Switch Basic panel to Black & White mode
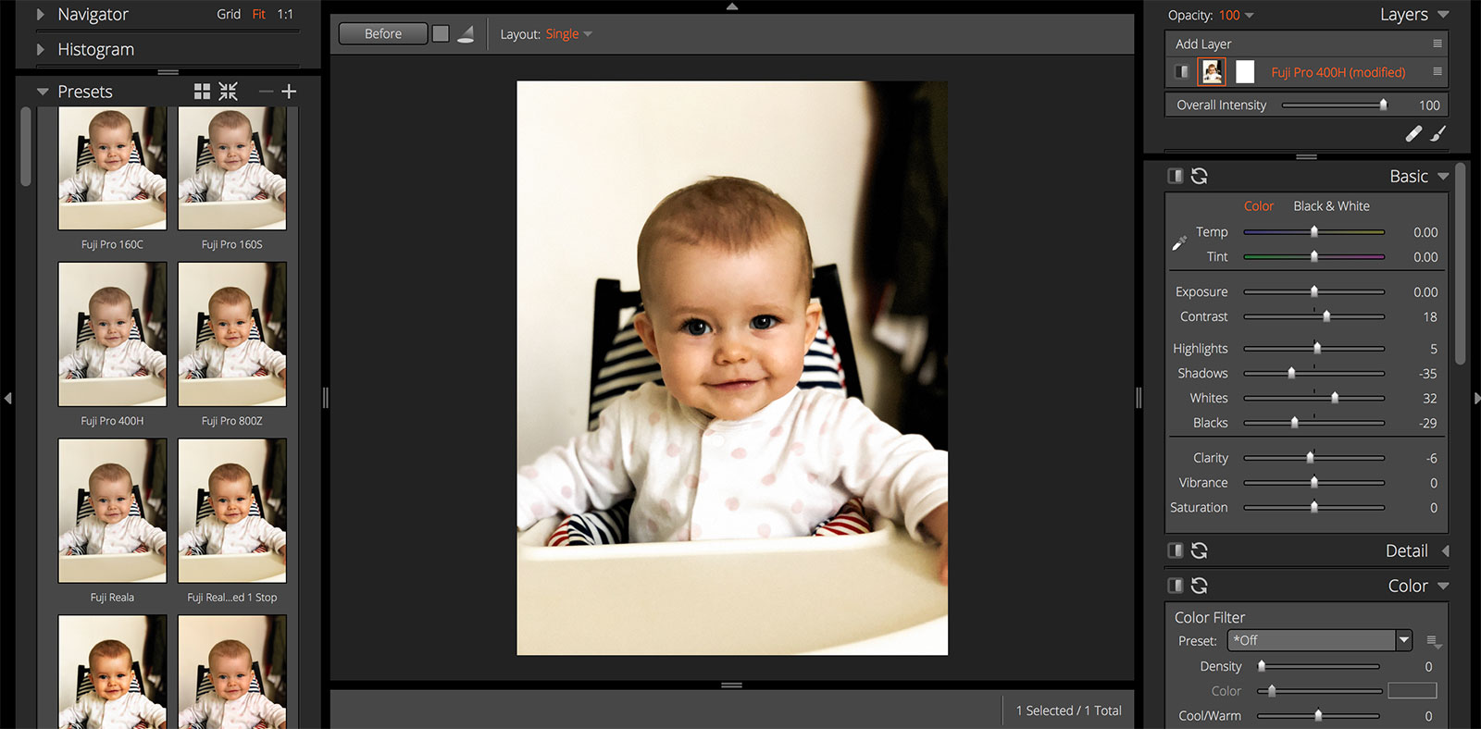This screenshot has width=1481, height=729. 1331,205
